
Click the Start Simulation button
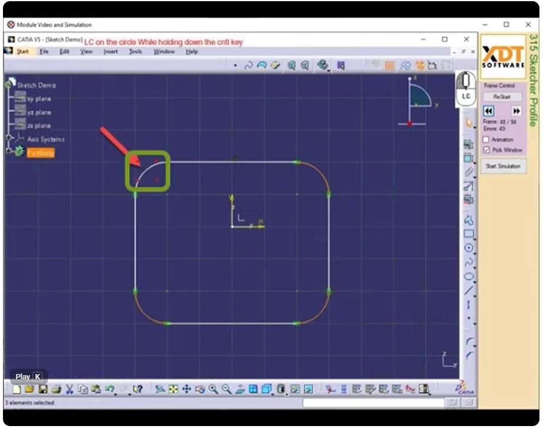pyautogui.click(x=503, y=166)
